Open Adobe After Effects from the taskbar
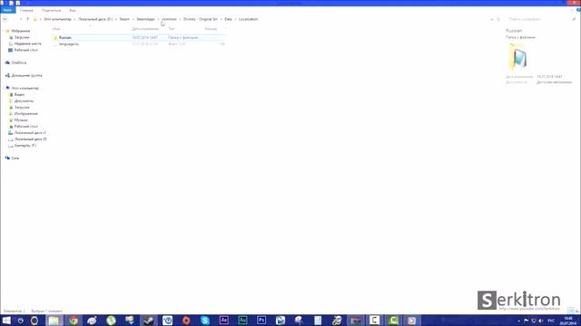Image resolution: width=581 pixels, height=326 pixels. (x=224, y=320)
